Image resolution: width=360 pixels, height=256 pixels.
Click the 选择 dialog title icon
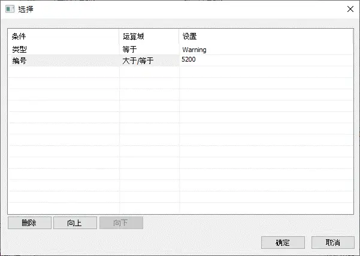click(x=10, y=9)
